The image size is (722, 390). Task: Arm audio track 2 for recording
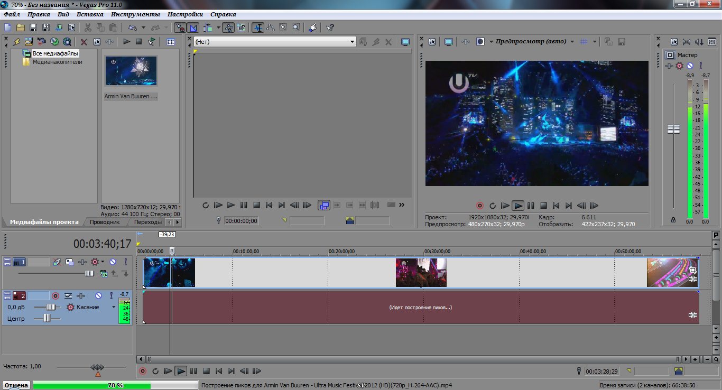(x=55, y=296)
